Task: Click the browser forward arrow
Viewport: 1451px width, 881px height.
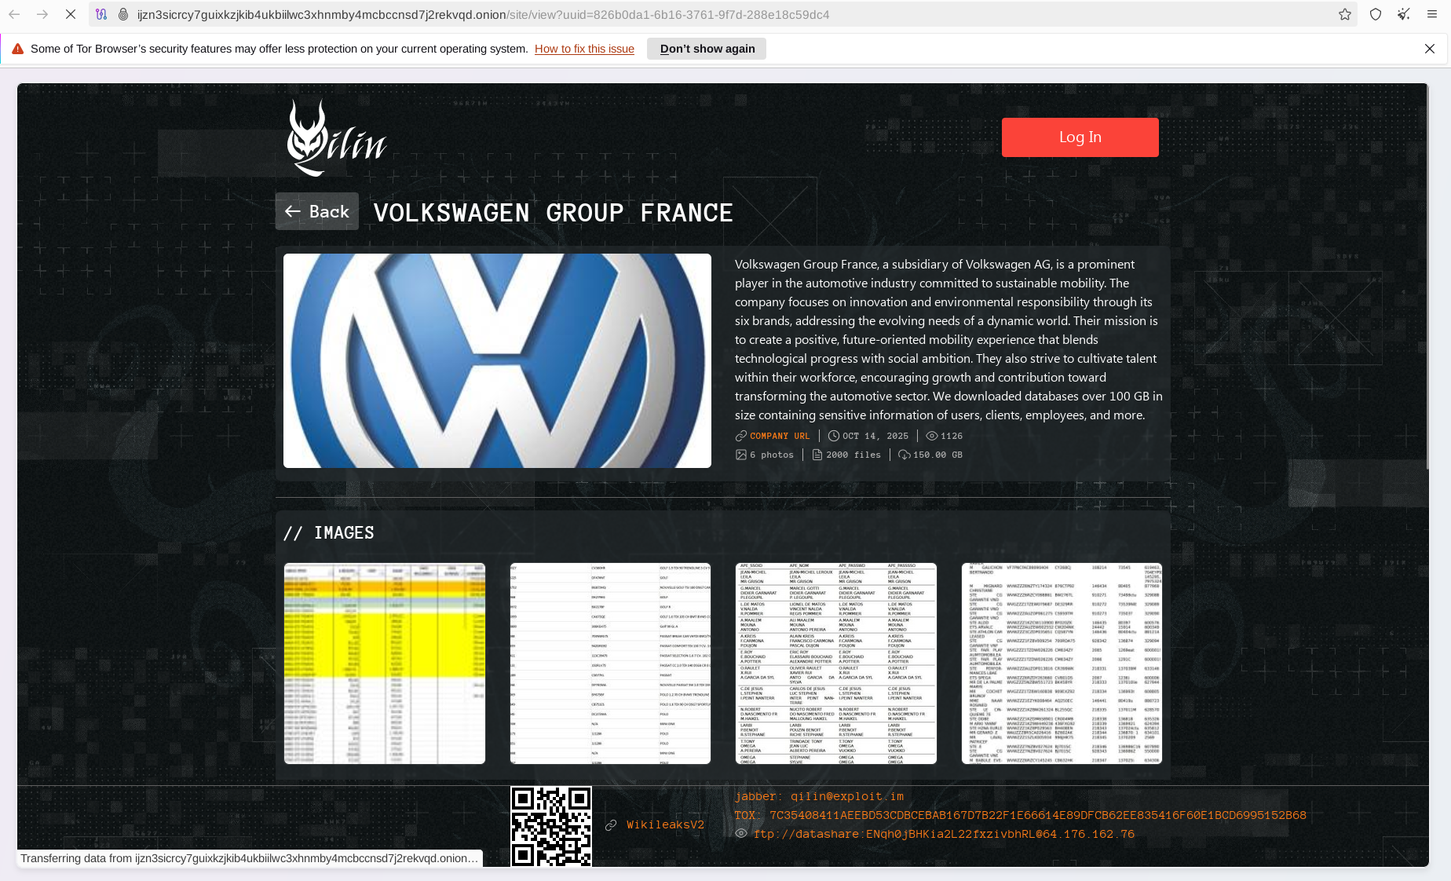Action: (42, 14)
